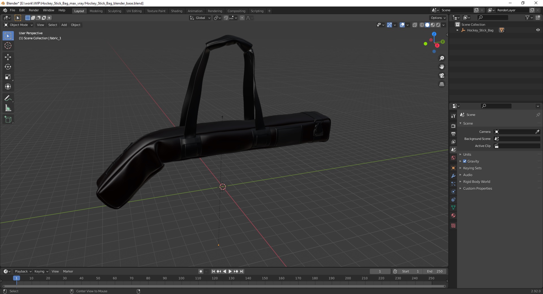Click the End frame 250 field
543x294 pixels.
[435, 271]
